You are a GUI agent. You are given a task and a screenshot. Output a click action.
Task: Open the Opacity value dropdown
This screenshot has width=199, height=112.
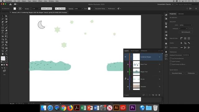(x=82, y=9)
